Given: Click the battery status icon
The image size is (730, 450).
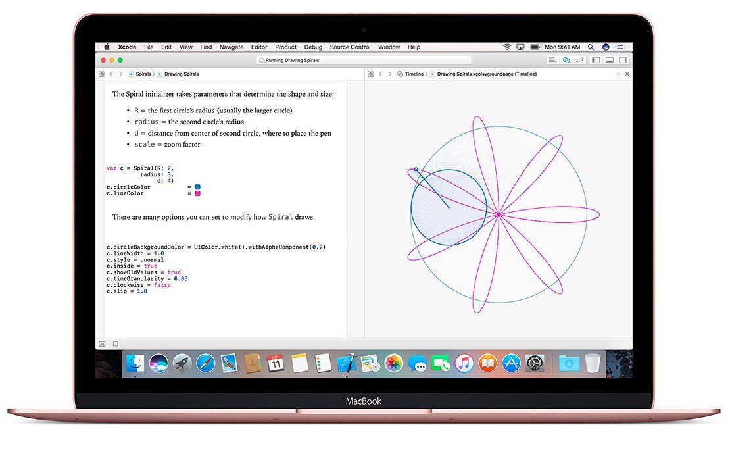Looking at the screenshot, I should pyautogui.click(x=535, y=47).
